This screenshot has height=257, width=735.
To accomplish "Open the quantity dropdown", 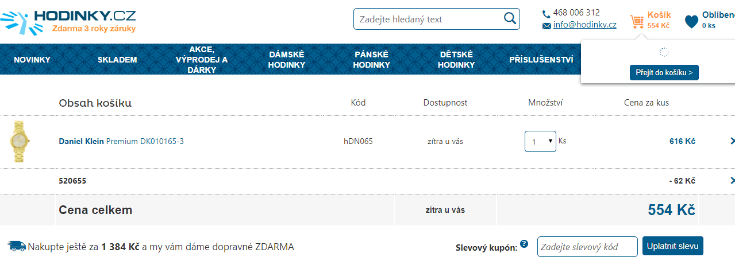I will (x=540, y=141).
